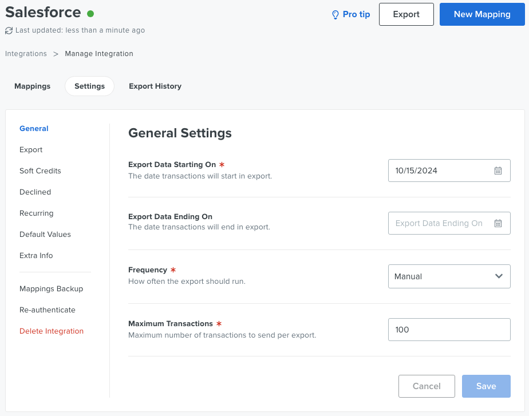Click the green connection status dot

click(x=90, y=14)
